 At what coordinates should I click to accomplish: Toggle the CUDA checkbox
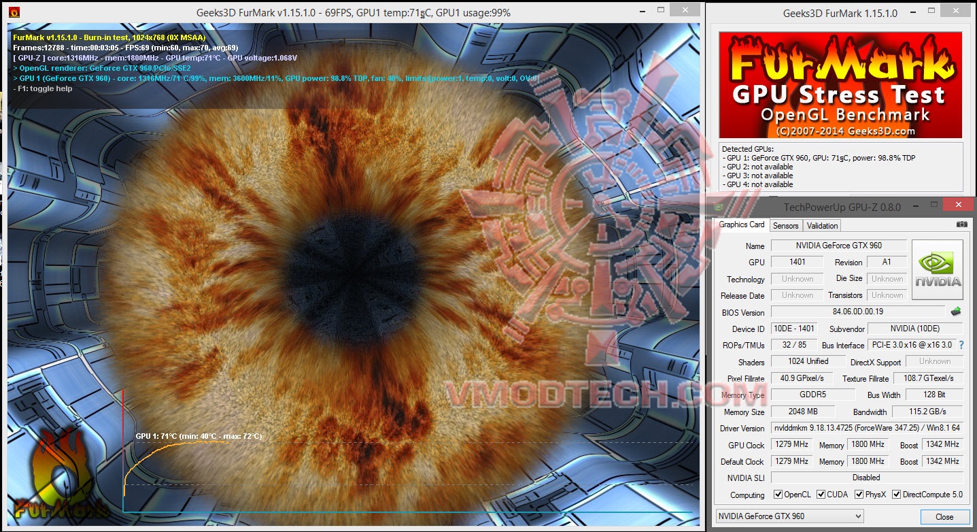(821, 495)
